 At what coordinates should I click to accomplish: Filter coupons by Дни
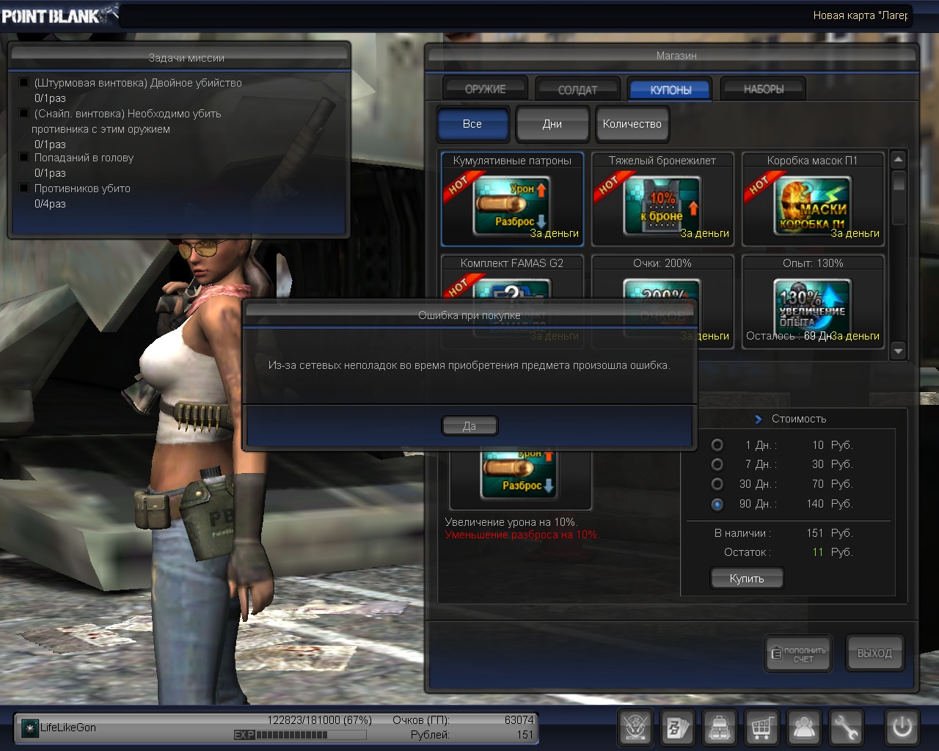click(552, 124)
